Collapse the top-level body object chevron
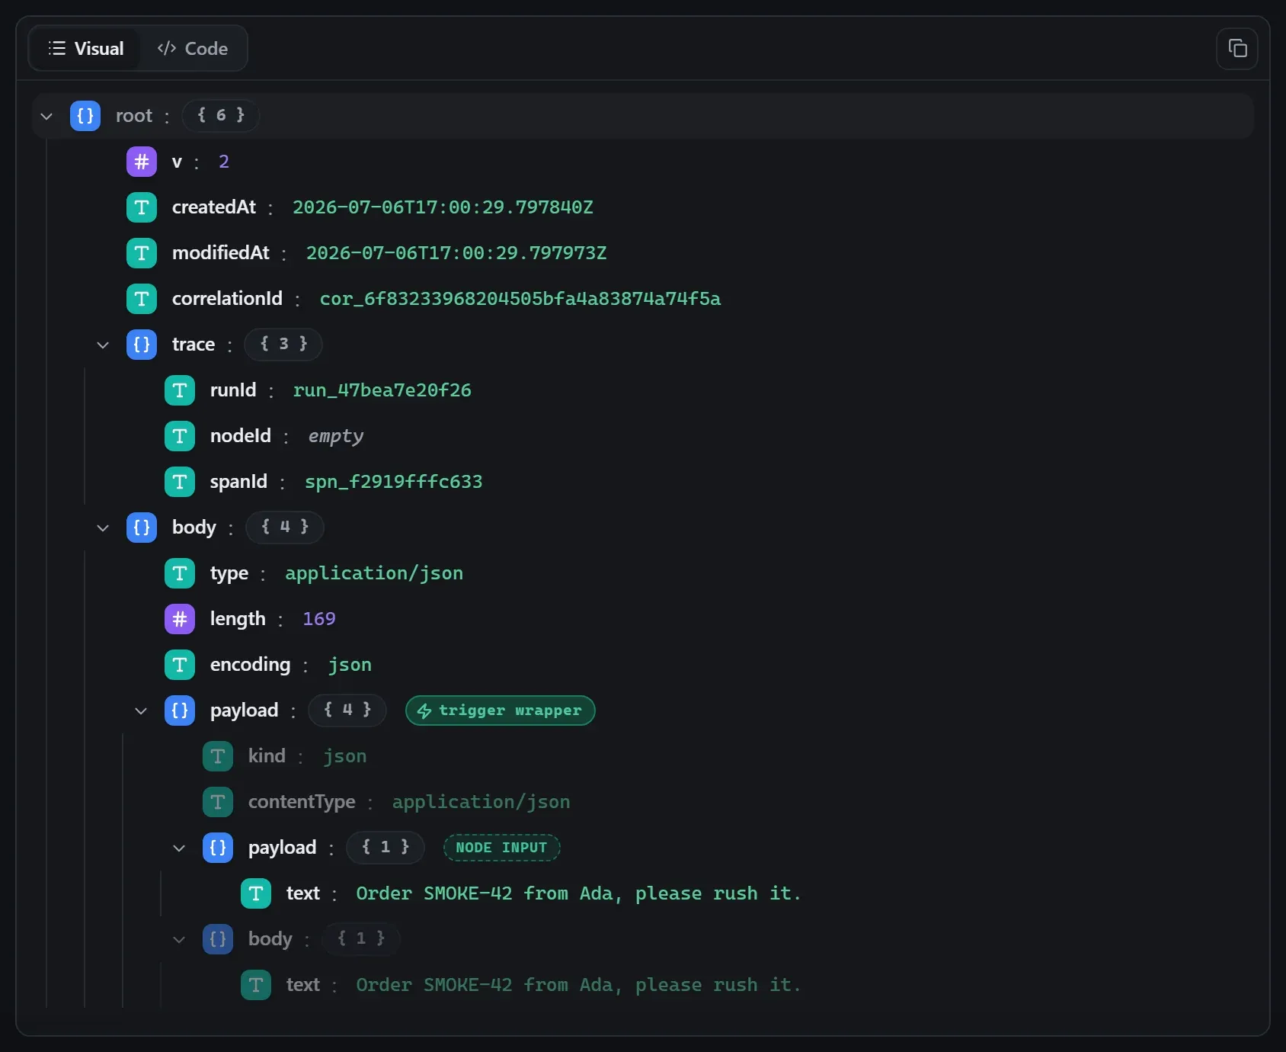The width and height of the screenshot is (1286, 1052). pyautogui.click(x=103, y=528)
